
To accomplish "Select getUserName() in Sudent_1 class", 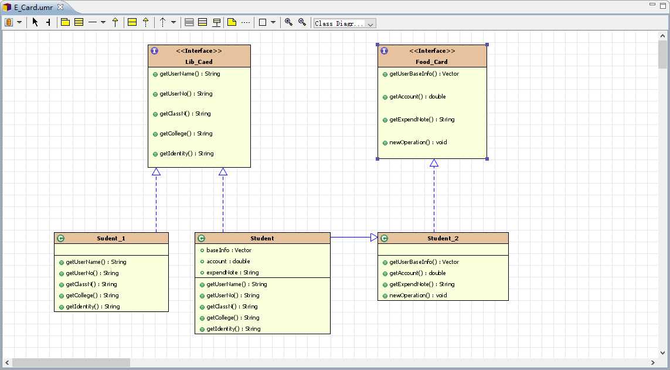I will [x=93, y=262].
